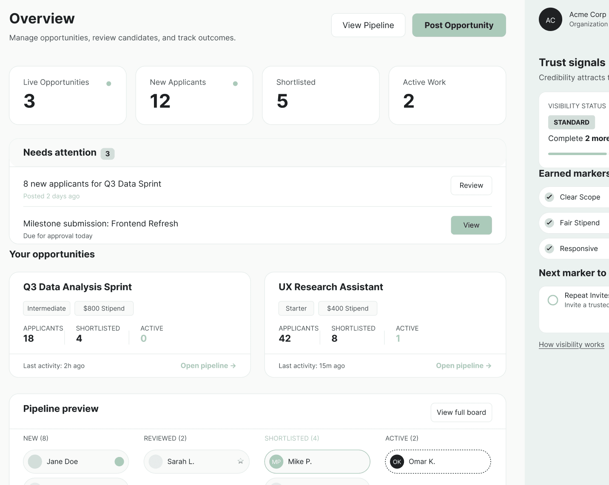Review the Q3 Data Sprint applicants
Viewport: 609px width, 485px height.
pos(471,186)
